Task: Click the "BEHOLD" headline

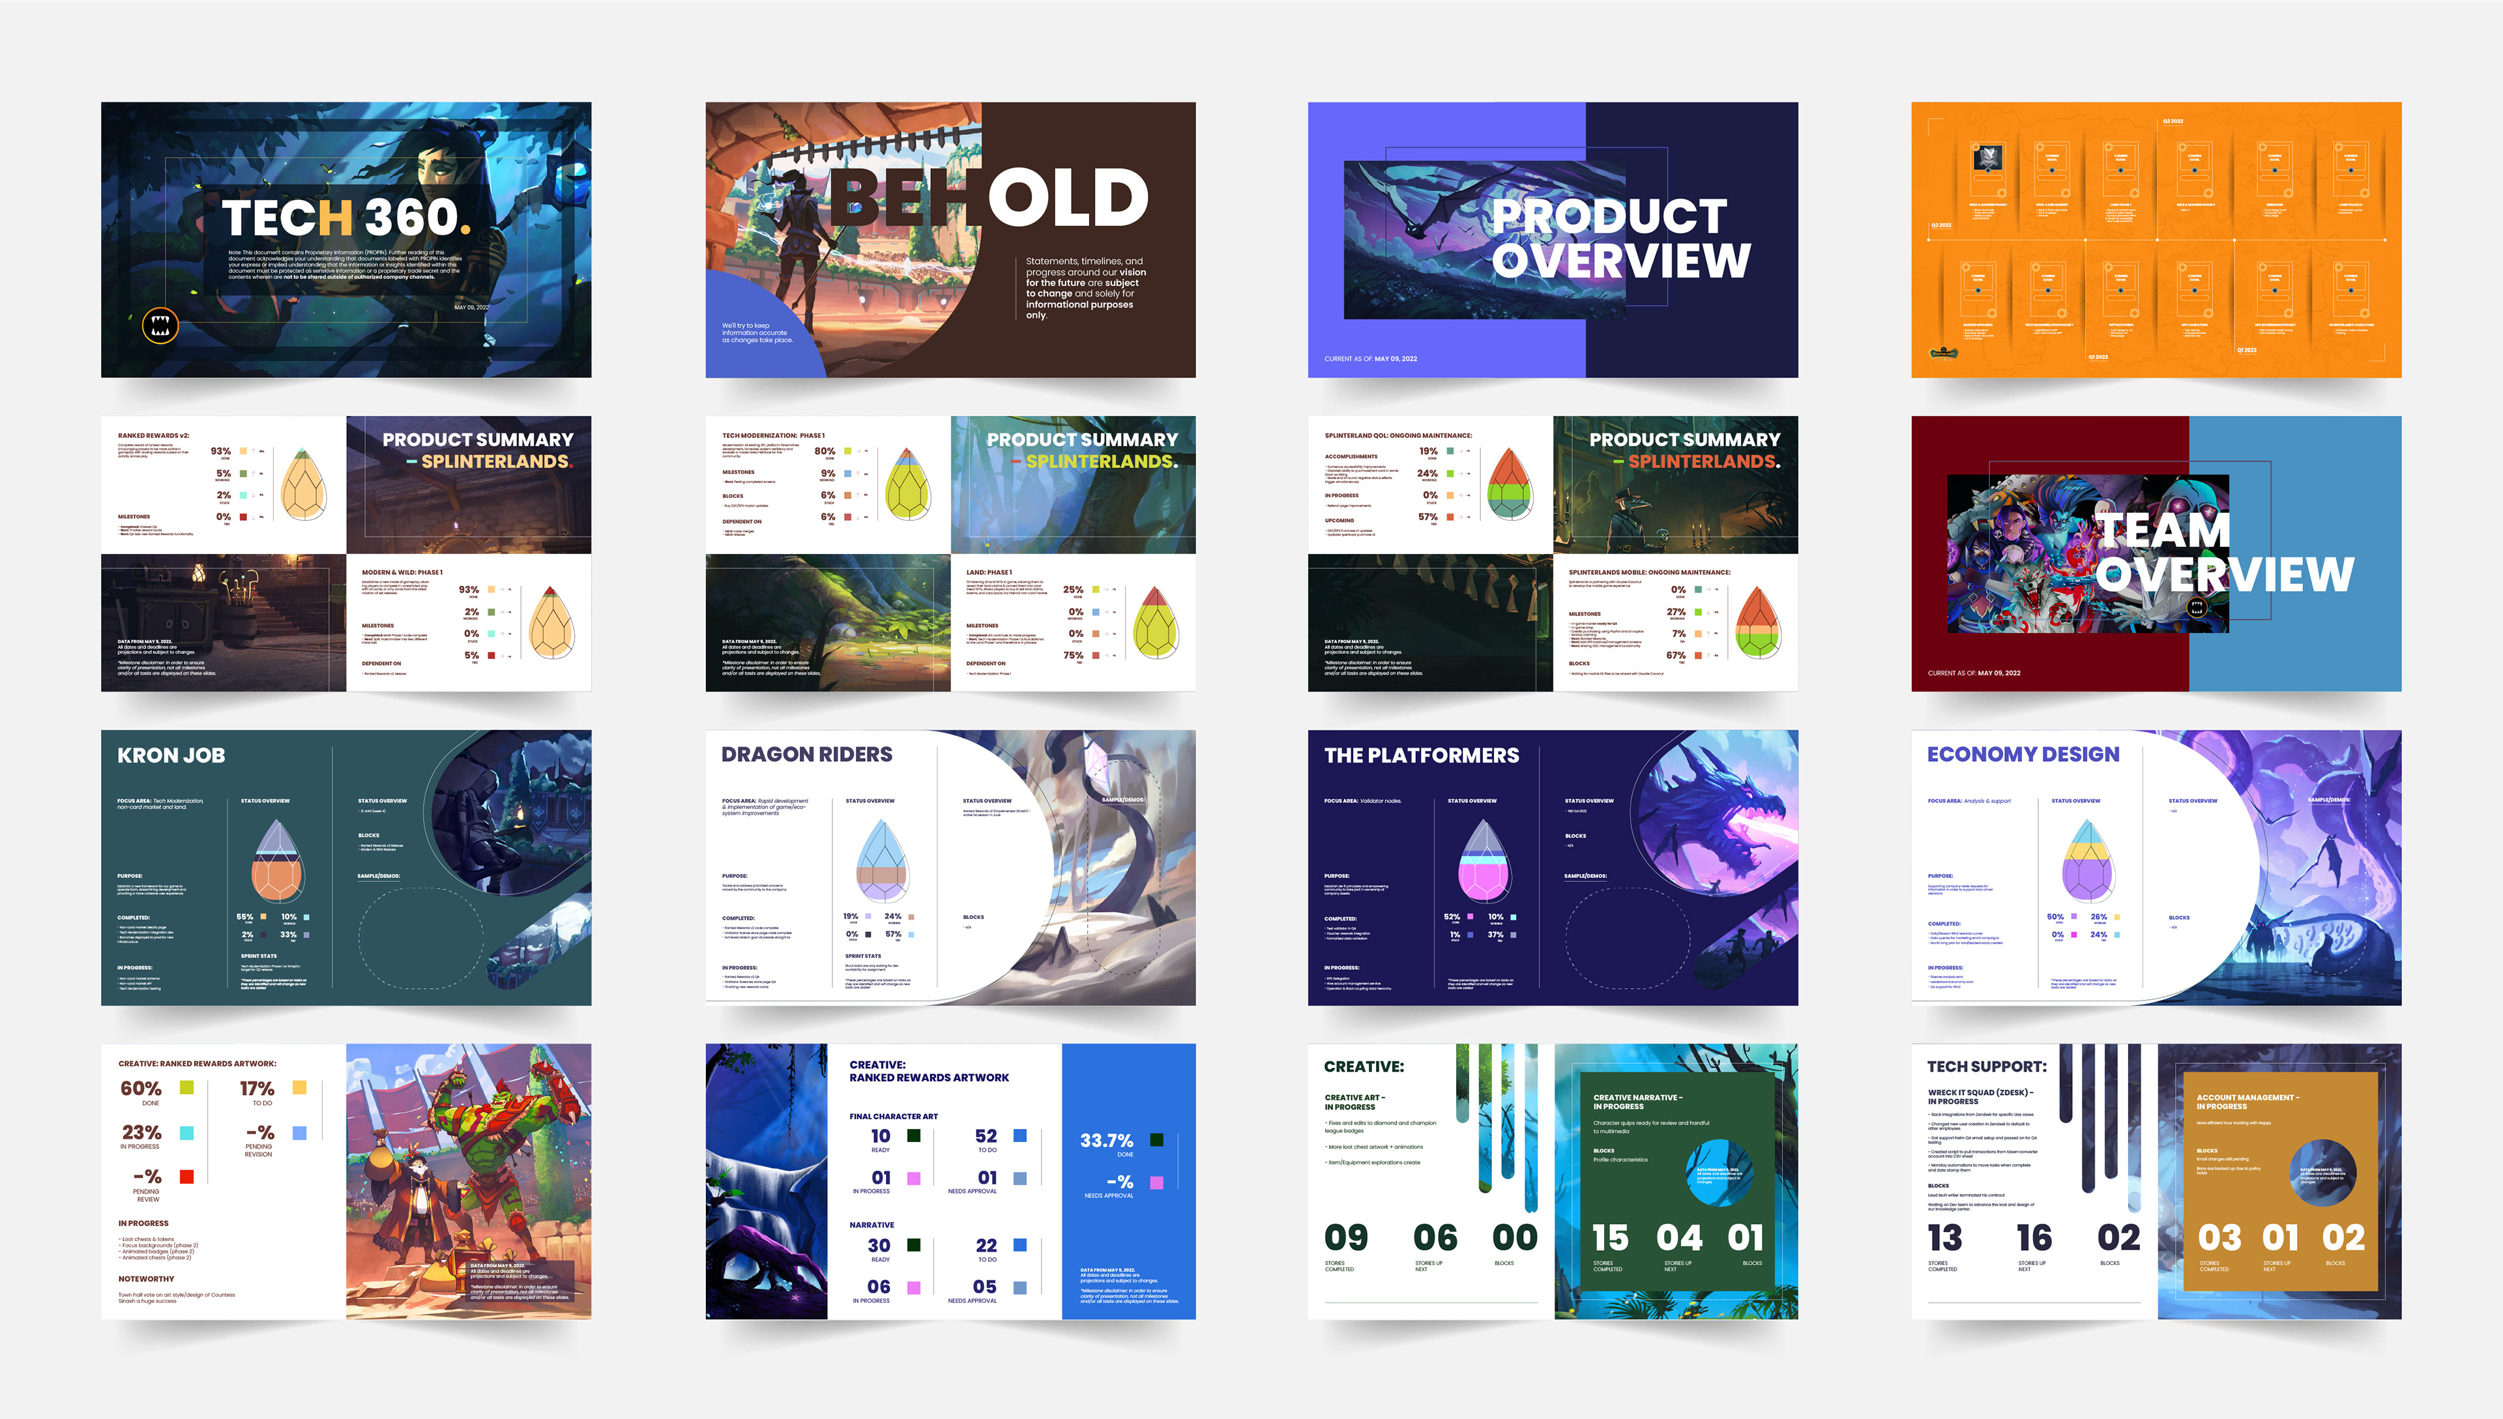Action: pos(989,197)
